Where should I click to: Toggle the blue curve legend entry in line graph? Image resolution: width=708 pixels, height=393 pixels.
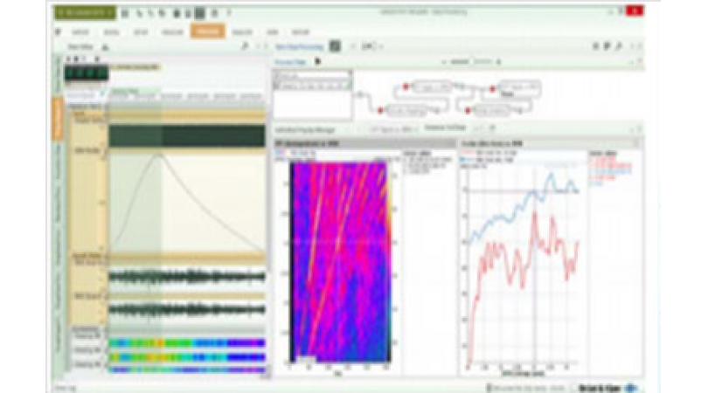(x=467, y=157)
